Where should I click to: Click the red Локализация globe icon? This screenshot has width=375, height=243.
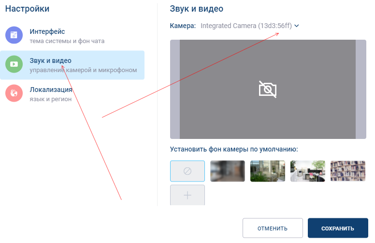[x=14, y=93]
